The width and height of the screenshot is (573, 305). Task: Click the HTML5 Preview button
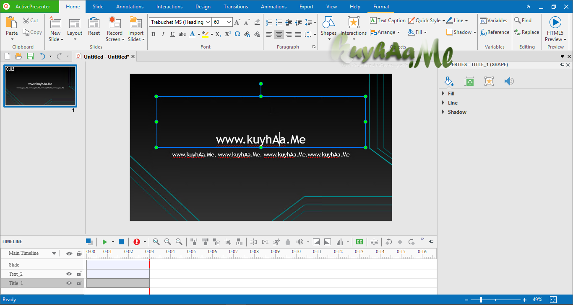coord(555,29)
